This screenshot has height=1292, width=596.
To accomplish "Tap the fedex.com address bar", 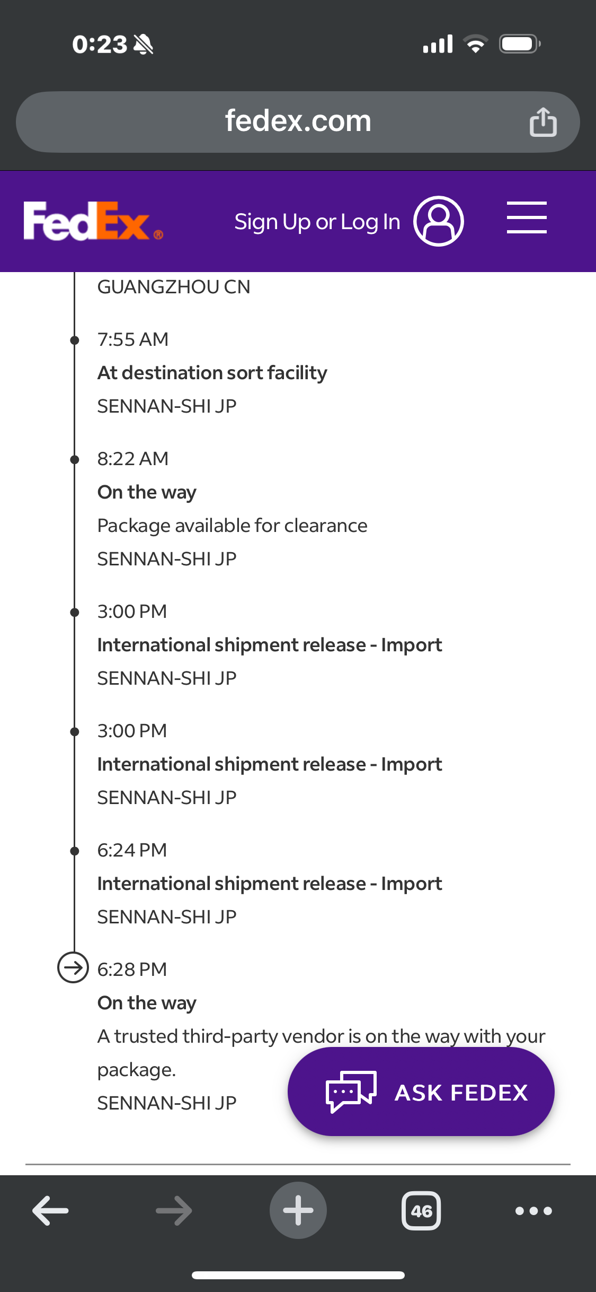I will [x=298, y=122].
